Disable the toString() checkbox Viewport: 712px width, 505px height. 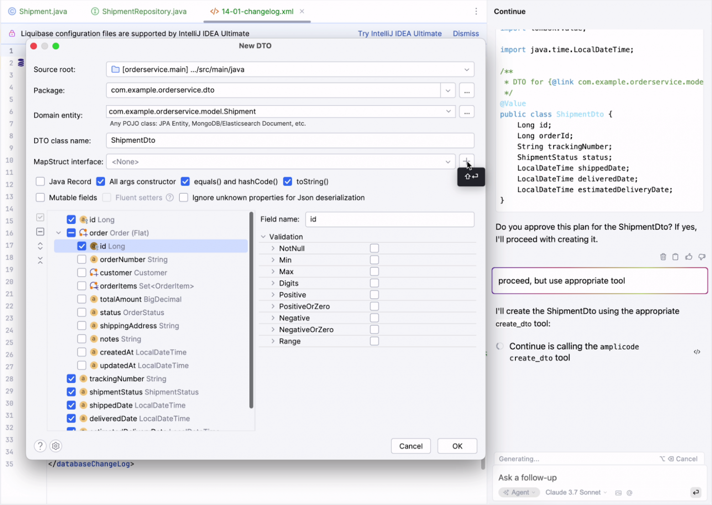288,181
